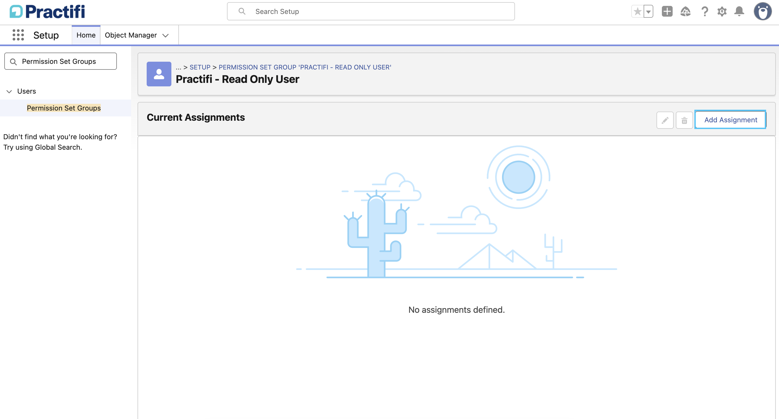Open the user profile avatar

coord(763,12)
